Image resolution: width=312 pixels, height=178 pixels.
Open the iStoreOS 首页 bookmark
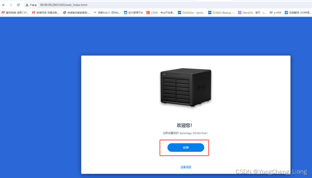(252, 13)
